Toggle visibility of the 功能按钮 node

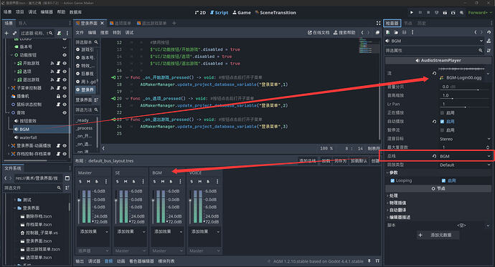click(x=65, y=55)
